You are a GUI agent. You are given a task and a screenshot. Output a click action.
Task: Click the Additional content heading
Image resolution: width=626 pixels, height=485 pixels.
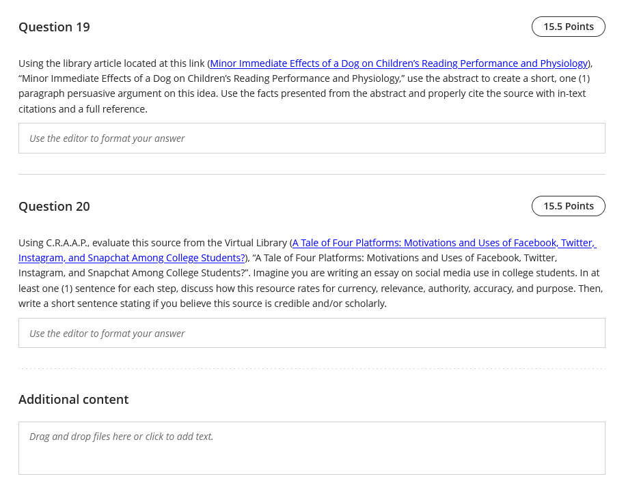coord(73,400)
